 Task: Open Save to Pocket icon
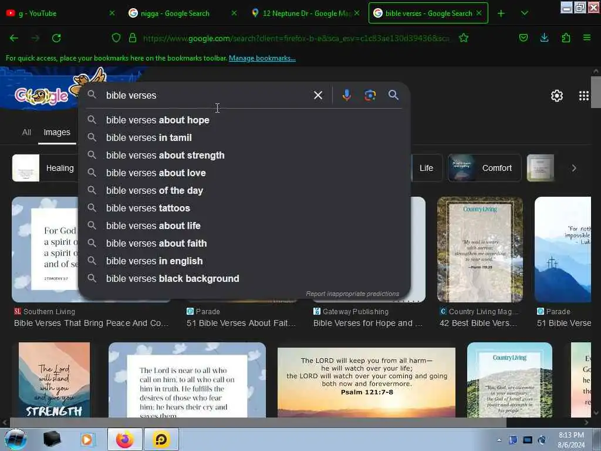tap(523, 38)
